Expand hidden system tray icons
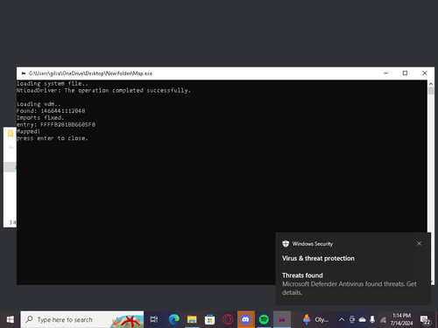 [x=342, y=320]
